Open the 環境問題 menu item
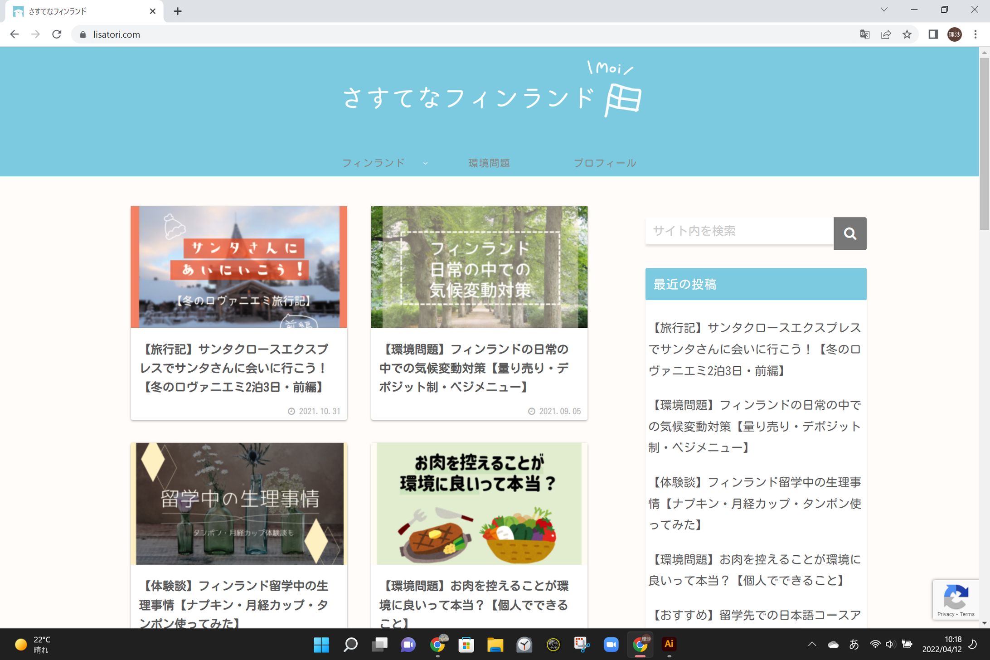The height and width of the screenshot is (660, 990). [x=489, y=163]
